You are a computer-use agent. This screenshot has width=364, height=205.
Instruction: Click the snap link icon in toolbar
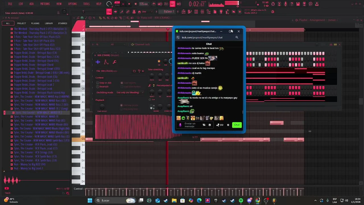[128, 12]
